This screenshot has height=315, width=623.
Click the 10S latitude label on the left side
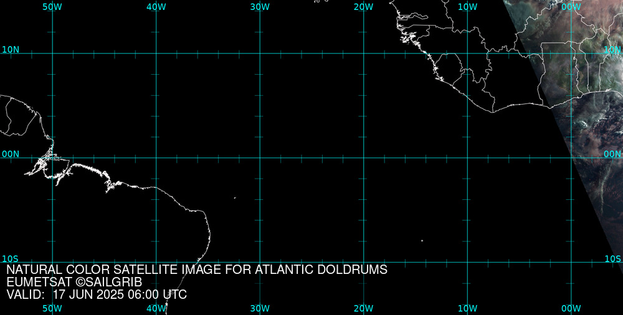[x=11, y=259]
